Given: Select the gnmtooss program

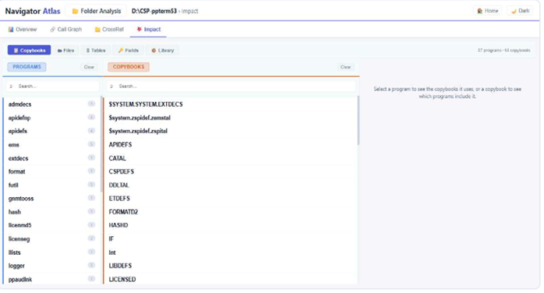Looking at the screenshot, I should 52,199.
